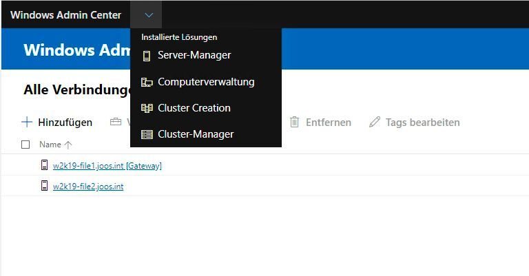Viewport: 529px width, 276px height.
Task: Click the briefcase toolbar icon
Action: 116,122
